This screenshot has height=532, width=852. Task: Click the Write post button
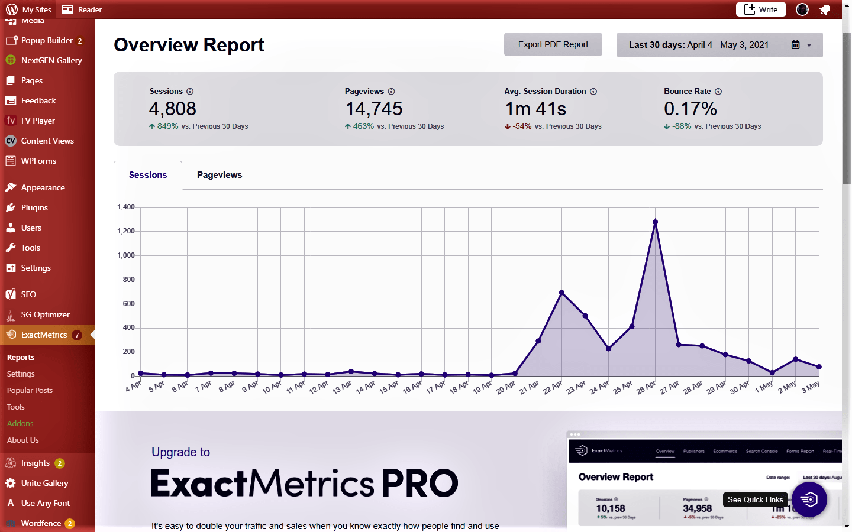tap(761, 9)
